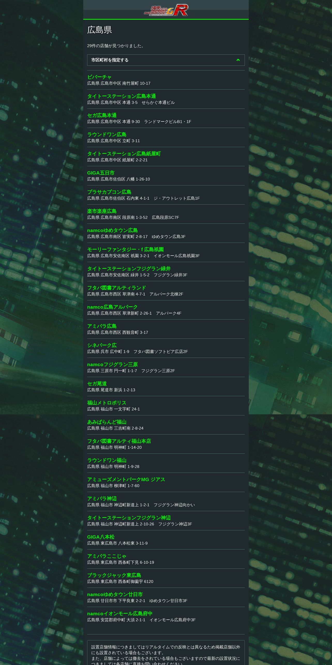This screenshot has width=332, height=665.
Task: Open タイトーステーションフジグラン緑井 store page
Action: pyautogui.click(x=129, y=269)
